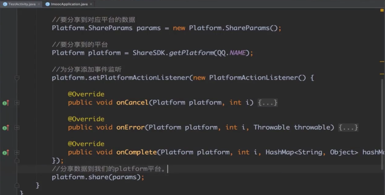Click 'new Platform.ShareParams()' constructor call
Screen dimensions: 385x195
225,28
